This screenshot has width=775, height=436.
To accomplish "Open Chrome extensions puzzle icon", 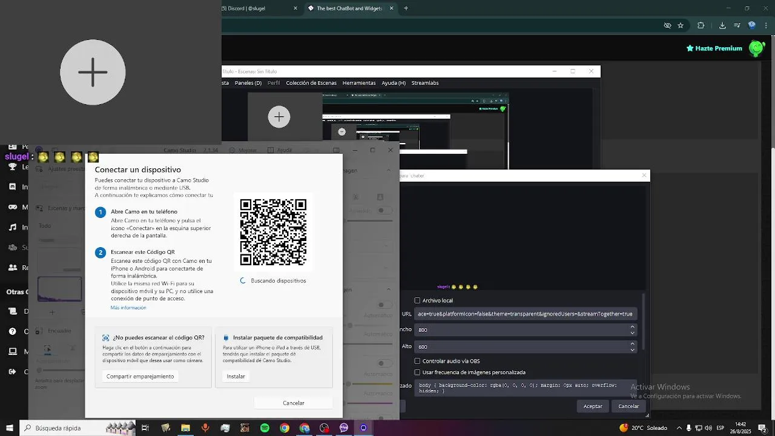I will tap(701, 25).
